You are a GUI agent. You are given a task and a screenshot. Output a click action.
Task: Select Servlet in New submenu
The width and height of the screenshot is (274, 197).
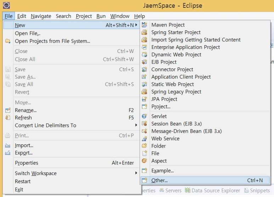pos(205,116)
